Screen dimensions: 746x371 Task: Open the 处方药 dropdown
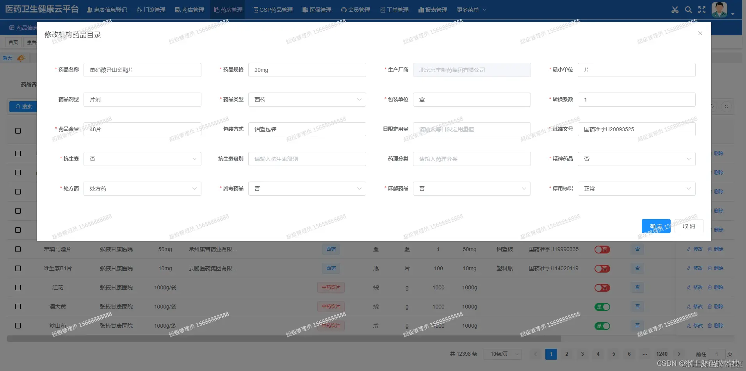click(x=142, y=189)
